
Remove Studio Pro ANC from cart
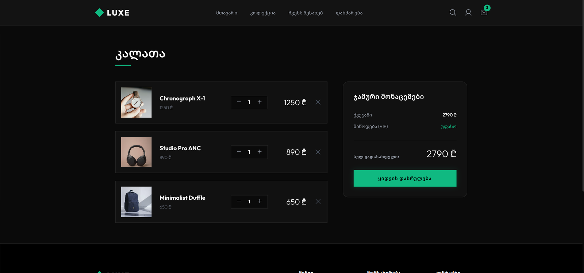point(318,152)
